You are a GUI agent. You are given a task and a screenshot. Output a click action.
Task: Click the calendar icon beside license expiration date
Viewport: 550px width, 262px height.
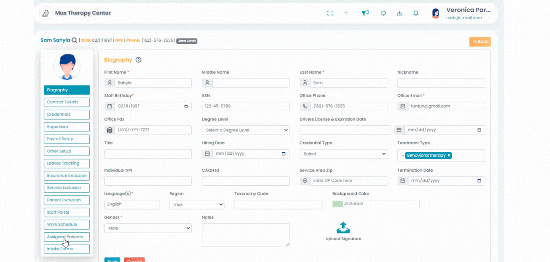(x=399, y=130)
